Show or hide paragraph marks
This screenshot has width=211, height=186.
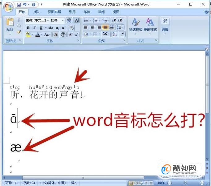[x=122, y=34]
